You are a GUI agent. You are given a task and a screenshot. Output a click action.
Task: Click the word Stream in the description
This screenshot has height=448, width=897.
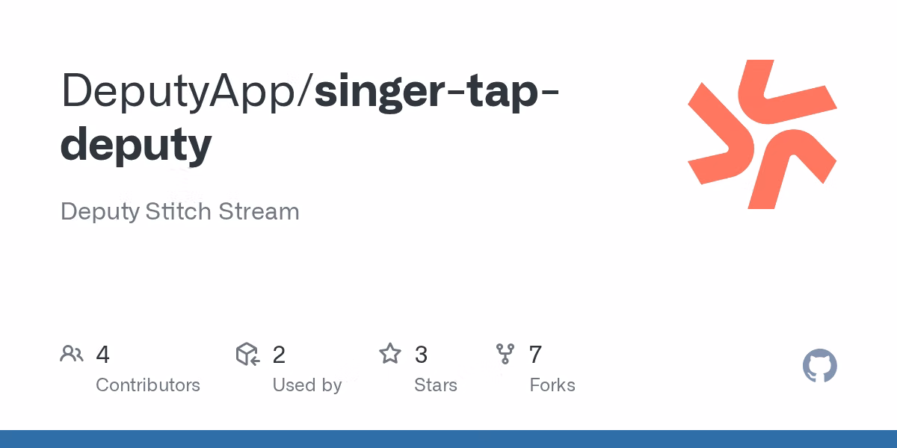(259, 211)
